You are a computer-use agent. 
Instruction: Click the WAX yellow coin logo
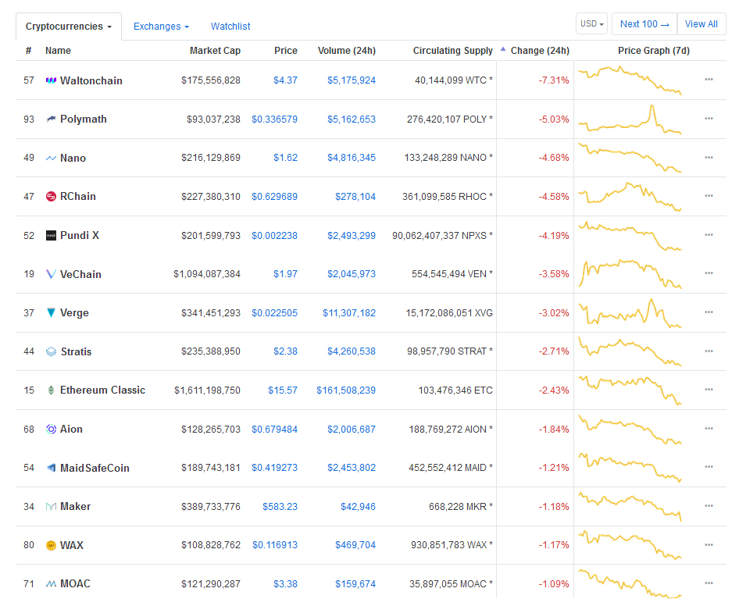(51, 545)
